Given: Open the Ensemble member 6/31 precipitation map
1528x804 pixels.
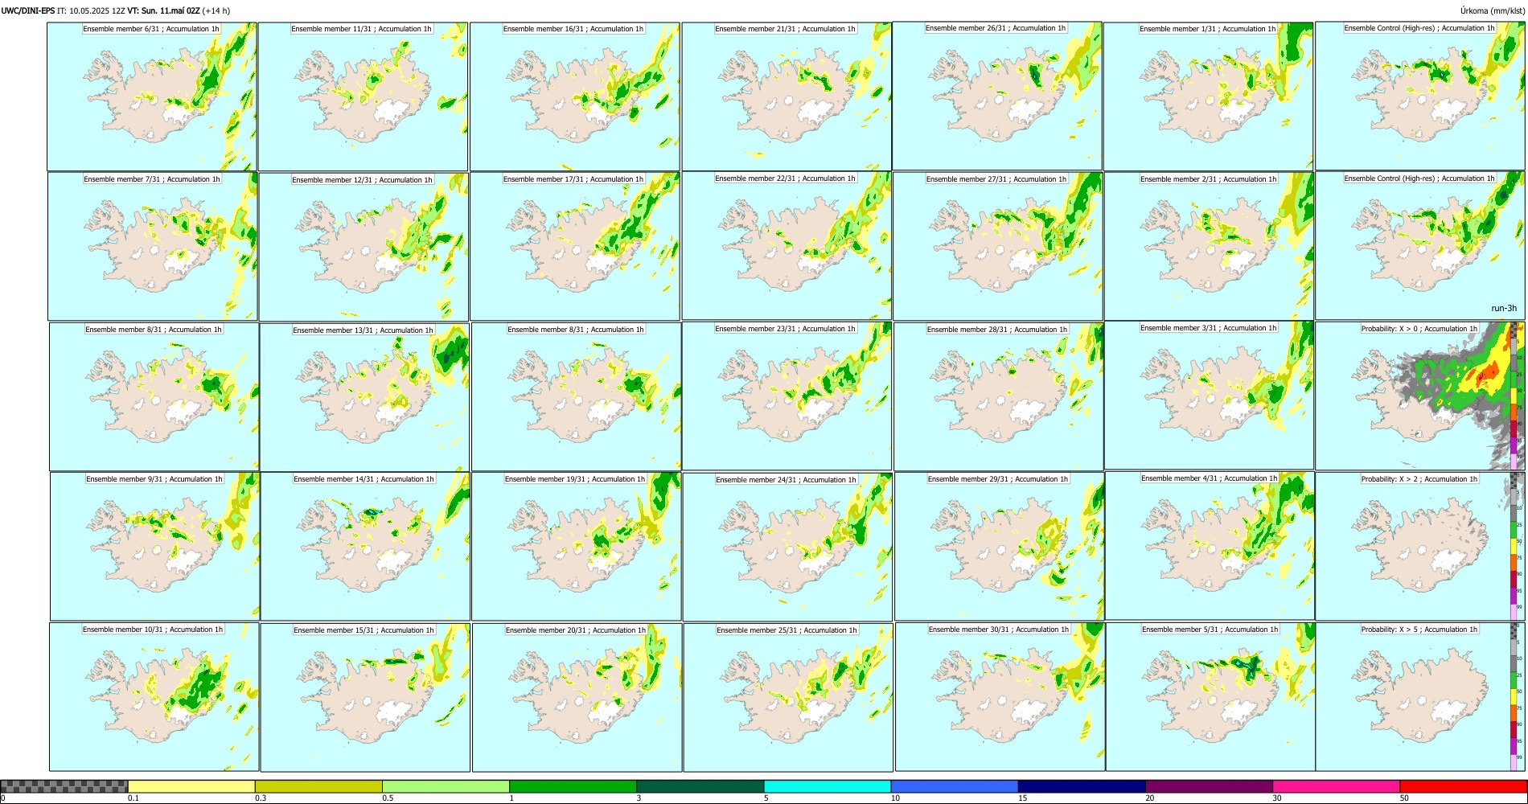Looking at the screenshot, I should click(x=152, y=96).
